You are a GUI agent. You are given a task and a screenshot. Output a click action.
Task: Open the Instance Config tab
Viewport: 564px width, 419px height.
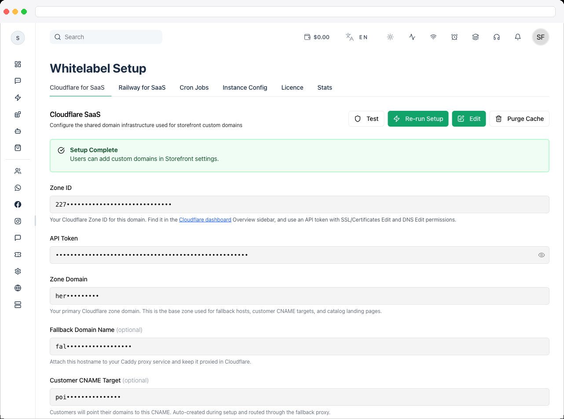[245, 87]
